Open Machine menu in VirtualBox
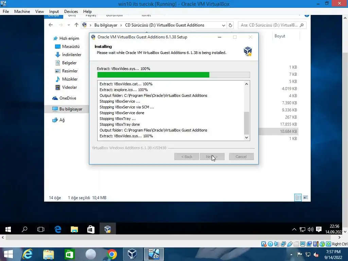The image size is (348, 261). 22,11
